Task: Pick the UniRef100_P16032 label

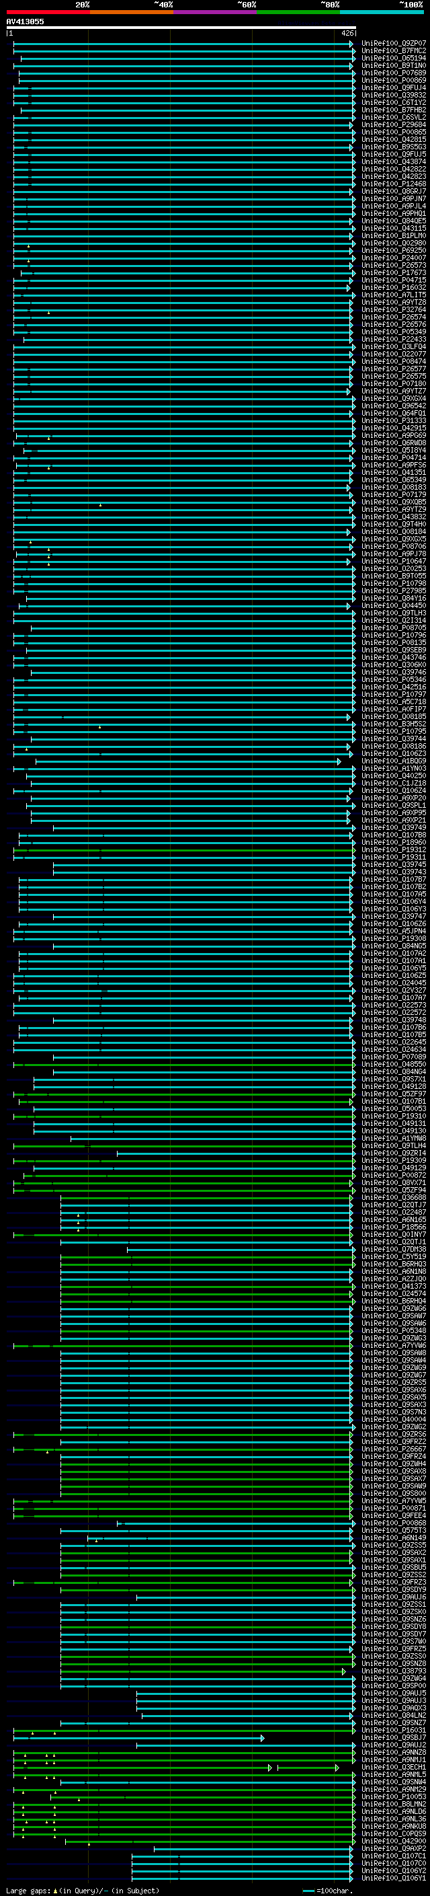Action: pyautogui.click(x=393, y=287)
